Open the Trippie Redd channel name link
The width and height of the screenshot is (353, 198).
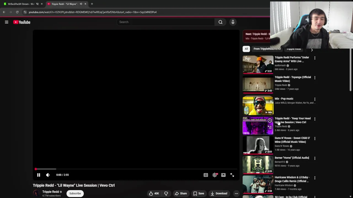(50, 192)
